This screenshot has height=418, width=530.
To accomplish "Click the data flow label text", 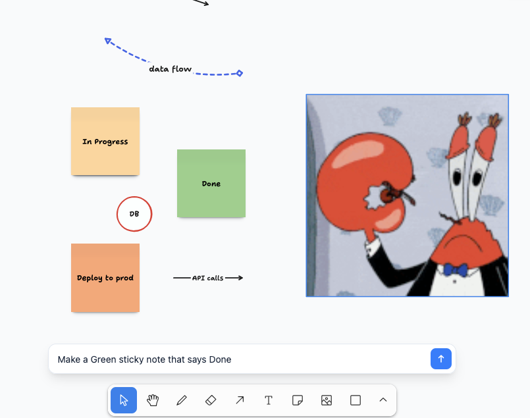I will [171, 69].
